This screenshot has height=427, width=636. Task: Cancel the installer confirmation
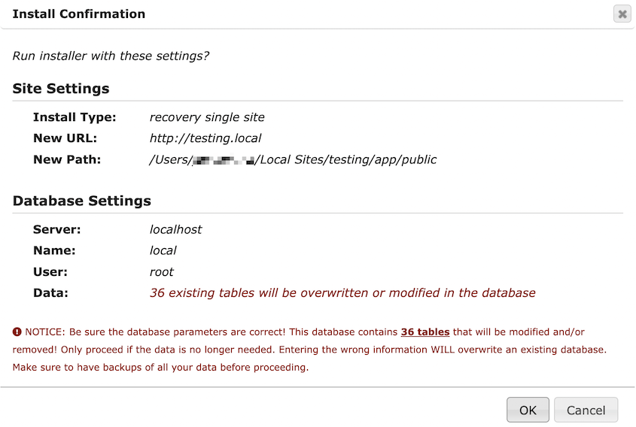tap(586, 410)
